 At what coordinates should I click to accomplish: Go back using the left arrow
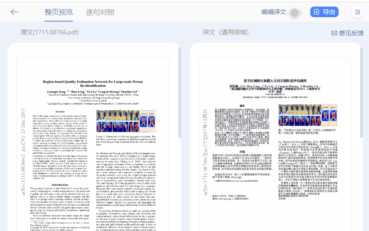click(x=15, y=12)
